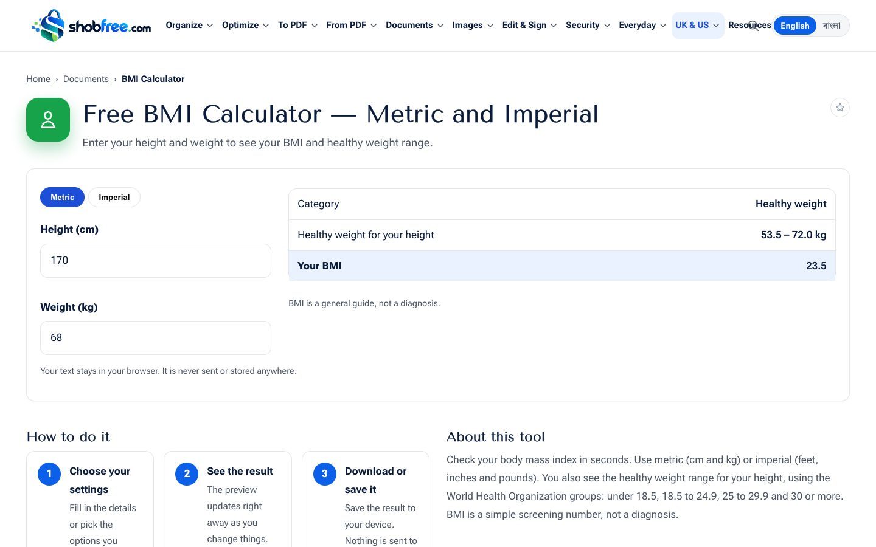Expand the Organize menu
The height and width of the screenshot is (547, 876).
click(x=189, y=26)
